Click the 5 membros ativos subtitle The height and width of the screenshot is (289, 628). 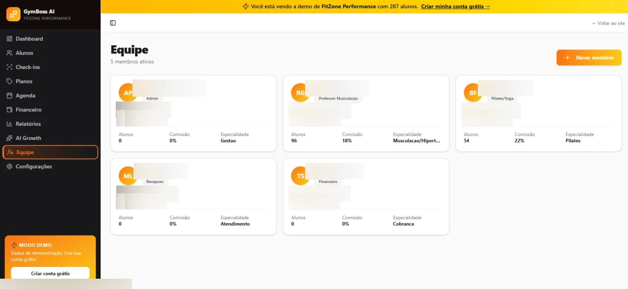[132, 62]
